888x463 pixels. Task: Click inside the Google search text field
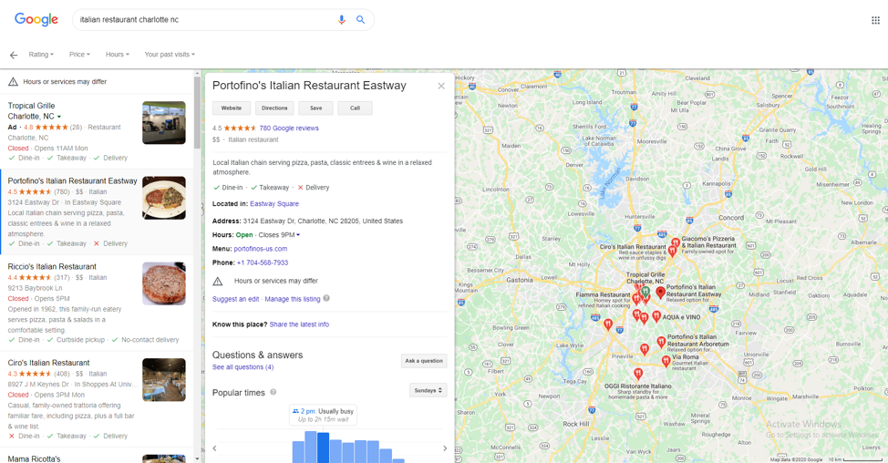click(x=201, y=19)
